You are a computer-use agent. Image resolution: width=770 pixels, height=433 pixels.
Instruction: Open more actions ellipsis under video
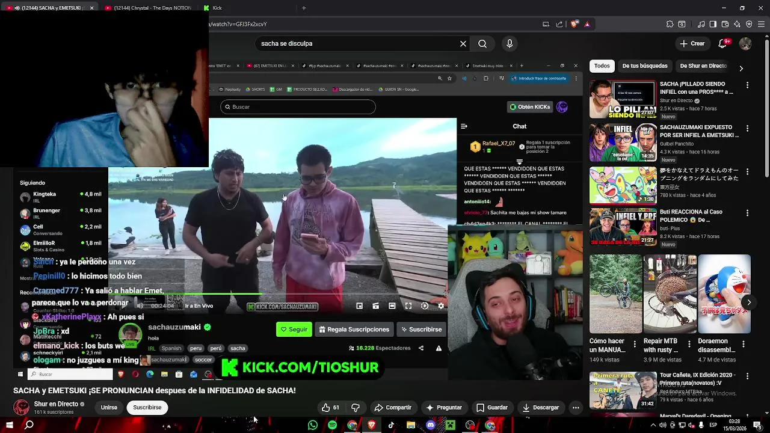576,408
